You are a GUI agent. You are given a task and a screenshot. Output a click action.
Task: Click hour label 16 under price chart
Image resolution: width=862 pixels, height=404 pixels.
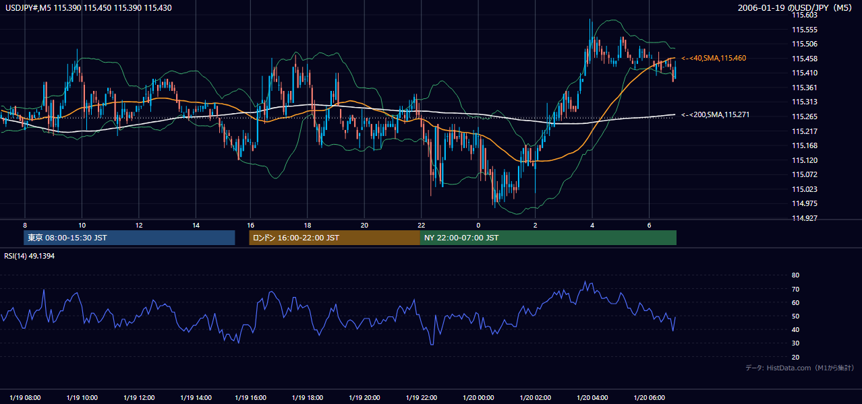pyautogui.click(x=251, y=225)
